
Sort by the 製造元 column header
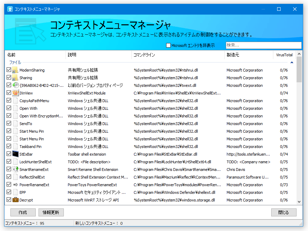pos(249,55)
